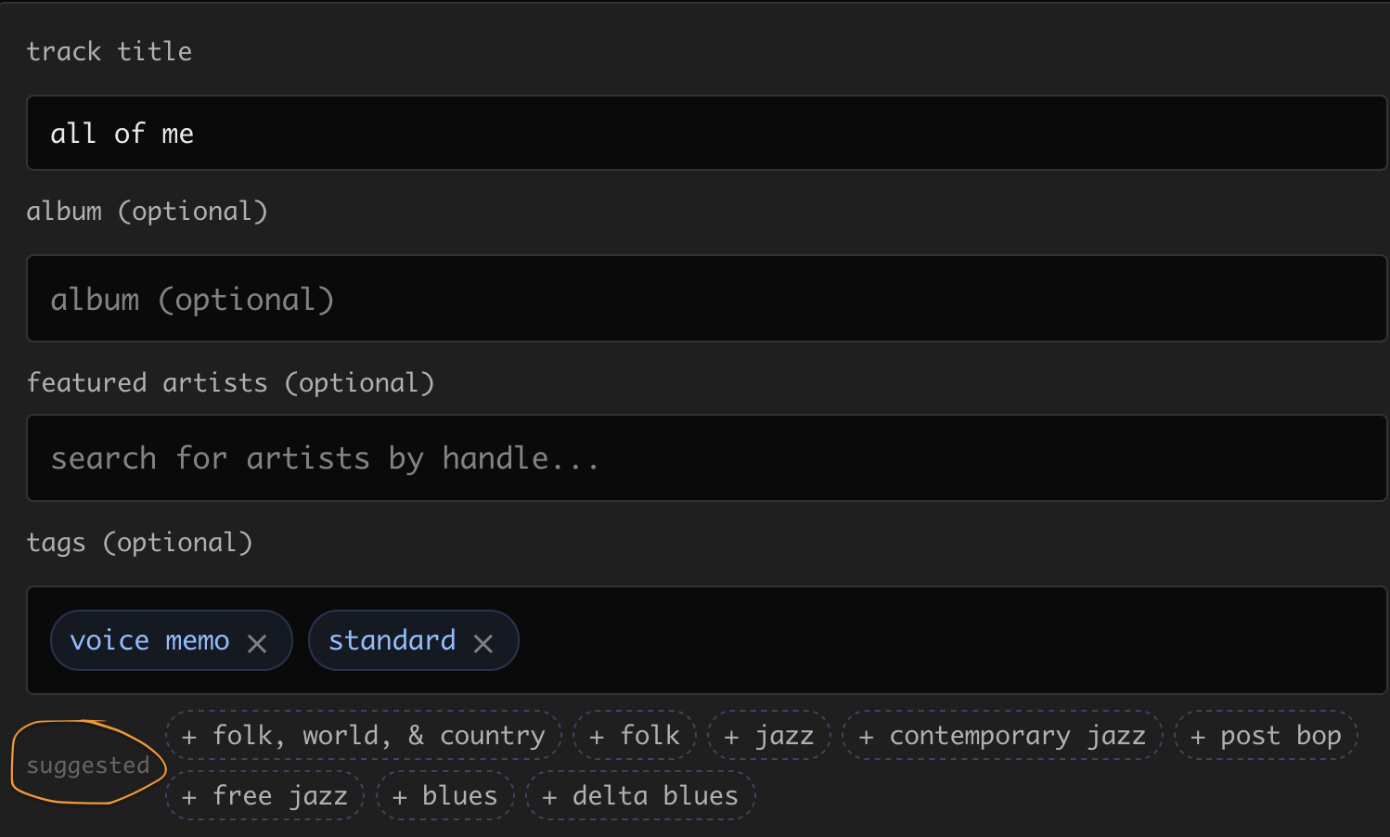The height and width of the screenshot is (837, 1390).
Task: Click the "track title" field label
Action: click(x=109, y=51)
